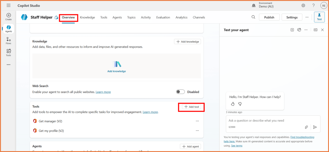The width and height of the screenshot is (329, 152).
Task: Toggle the Test panel button
Action: click(319, 17)
